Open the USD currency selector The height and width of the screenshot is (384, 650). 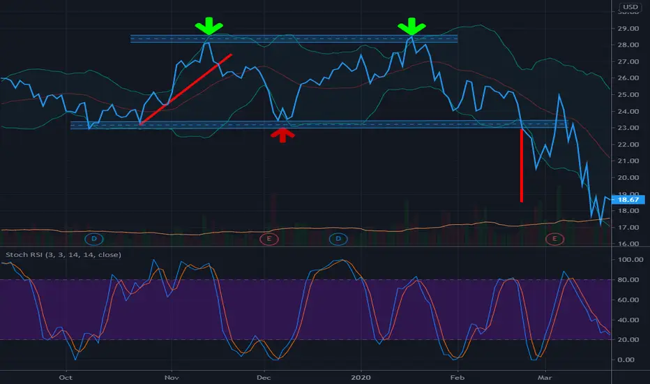coord(630,7)
